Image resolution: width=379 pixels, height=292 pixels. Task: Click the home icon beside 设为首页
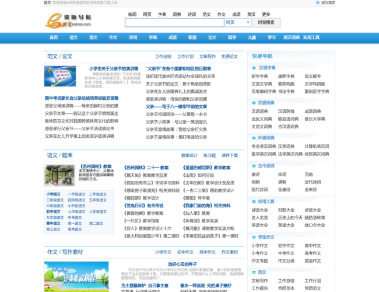[x=318, y=2]
